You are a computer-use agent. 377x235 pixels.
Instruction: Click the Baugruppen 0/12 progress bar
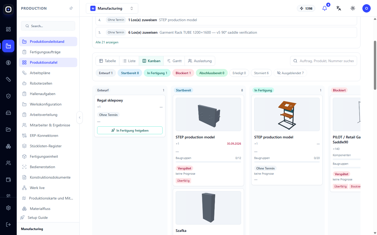pyautogui.click(x=208, y=162)
